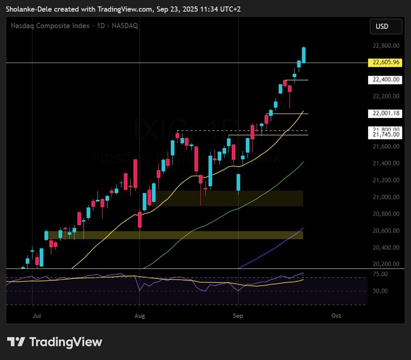This screenshot has height=360, width=411.
Task: Click the 20,800.00 axis value
Action: [386, 214]
